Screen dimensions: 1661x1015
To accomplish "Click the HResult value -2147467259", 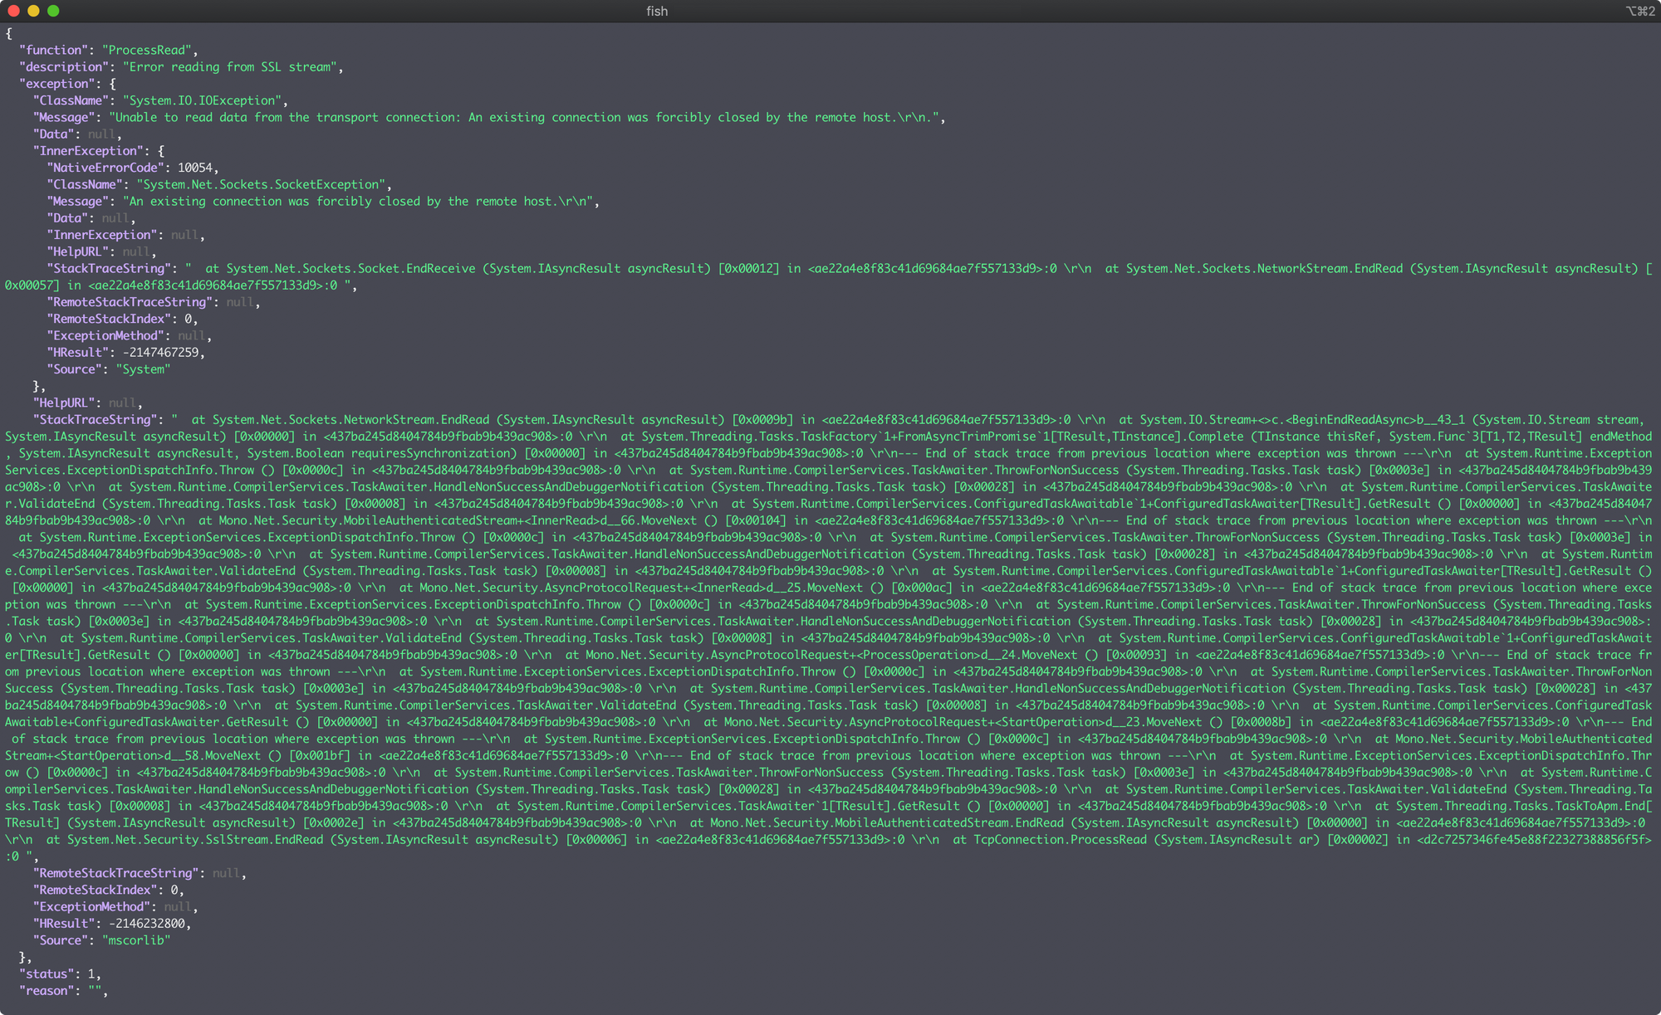I will click(x=160, y=352).
